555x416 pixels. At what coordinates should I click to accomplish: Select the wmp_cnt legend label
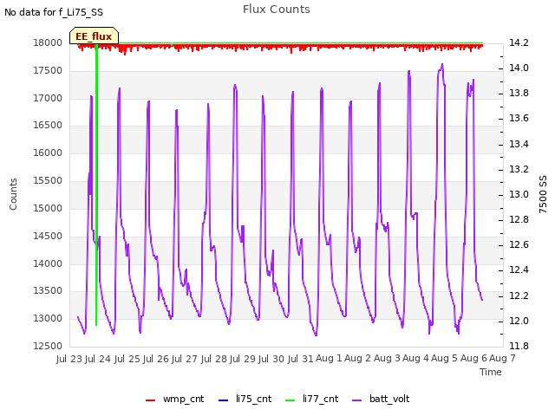(x=183, y=399)
